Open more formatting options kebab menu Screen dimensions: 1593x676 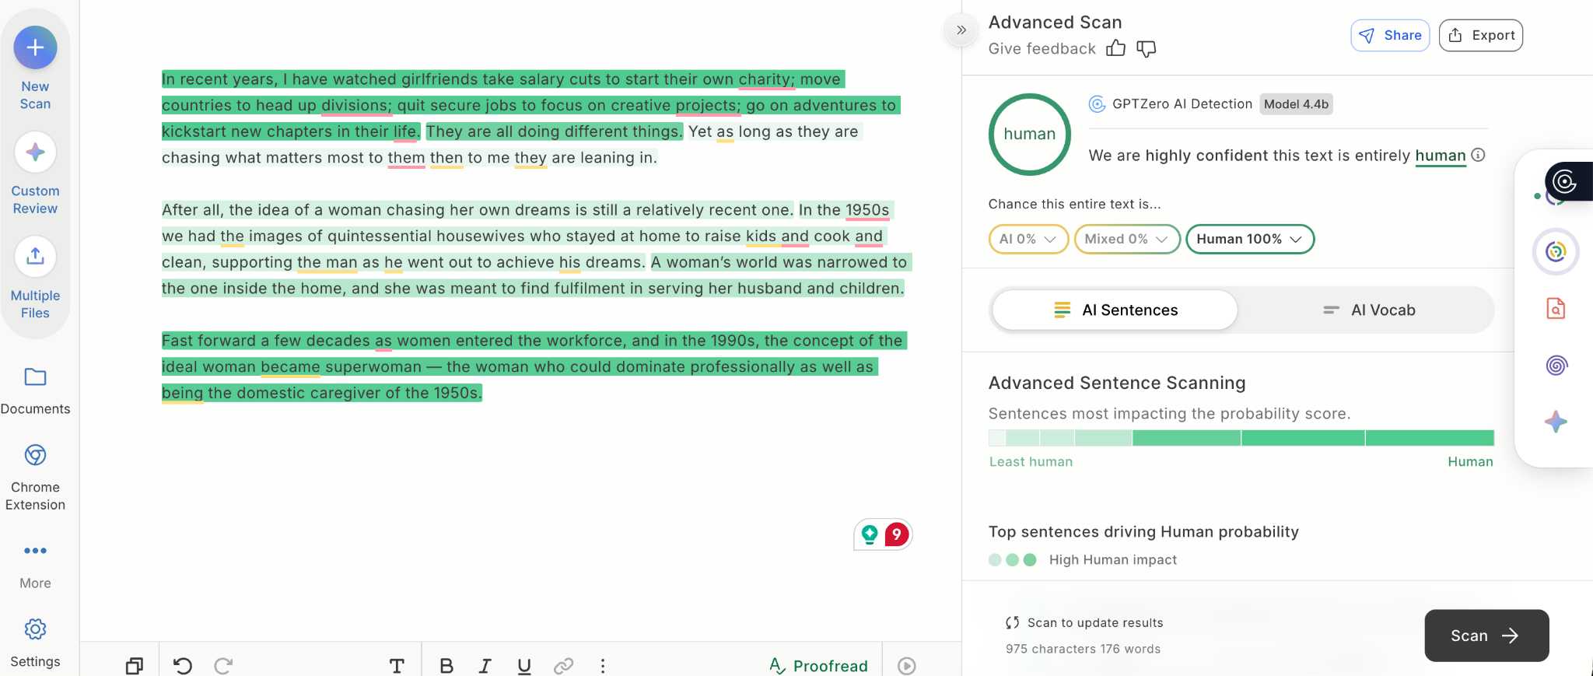click(603, 666)
